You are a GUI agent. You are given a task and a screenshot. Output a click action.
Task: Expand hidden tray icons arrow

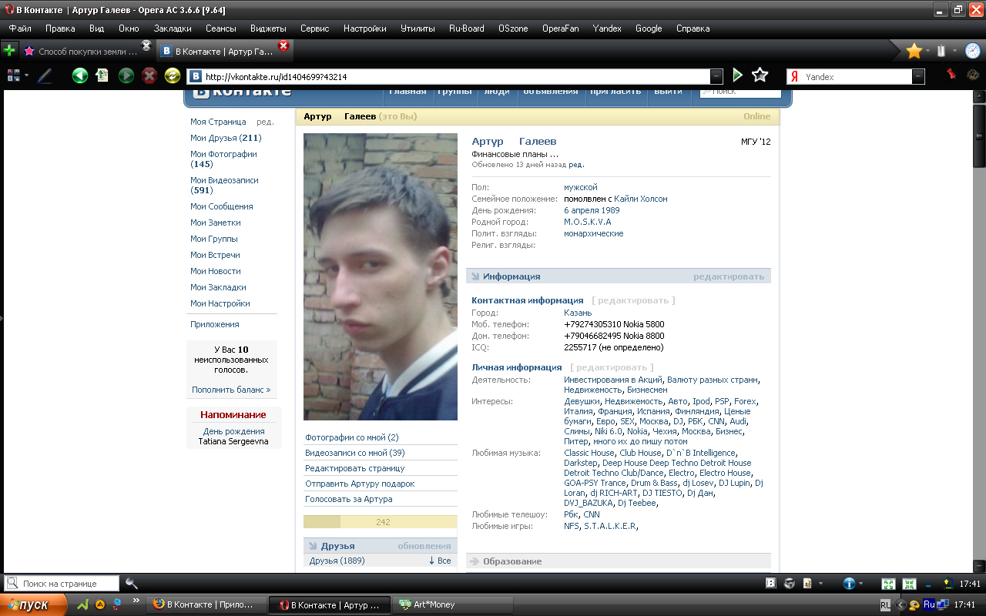[901, 605]
